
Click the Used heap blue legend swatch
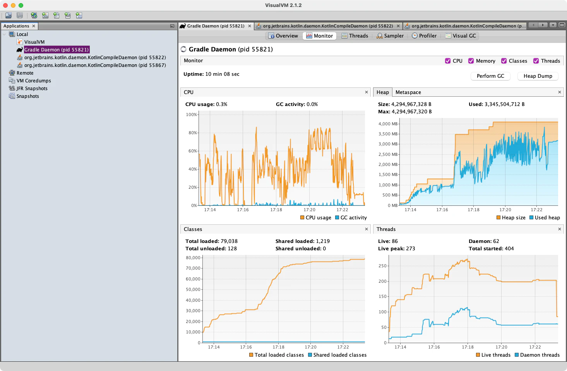tap(531, 217)
